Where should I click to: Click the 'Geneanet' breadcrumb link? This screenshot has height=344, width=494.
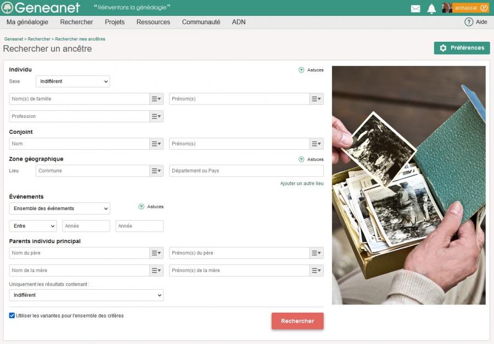(x=14, y=39)
